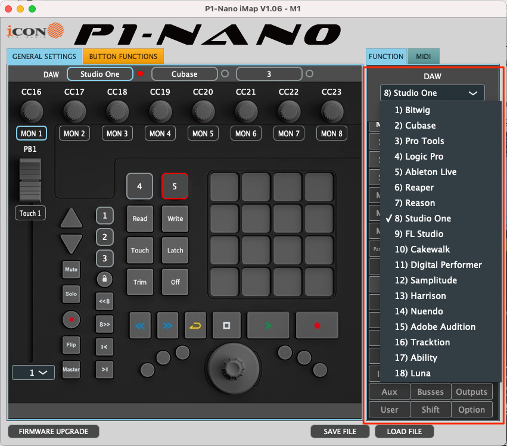
Task: Click the Latch automation button
Action: (x=175, y=250)
